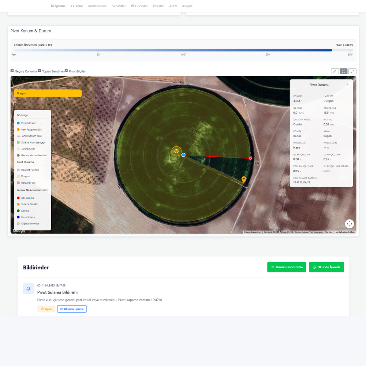Screen dimensions: 366x366
Task: Click the clock icon beside the notification timestamp
Action: coord(38,286)
